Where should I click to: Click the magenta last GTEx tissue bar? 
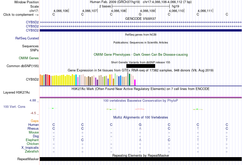pyautogui.click(x=135, y=82)
